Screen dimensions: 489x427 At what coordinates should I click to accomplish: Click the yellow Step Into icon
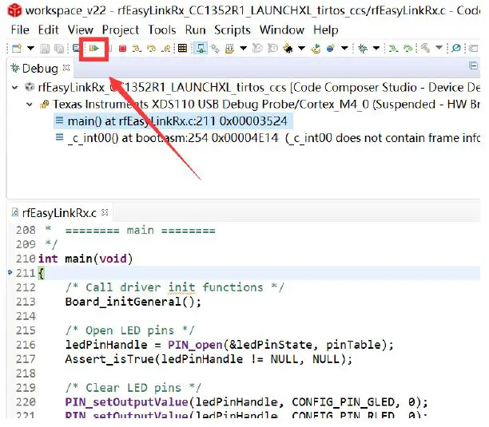point(137,48)
